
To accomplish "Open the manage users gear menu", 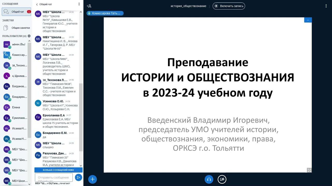I will (29, 36).
